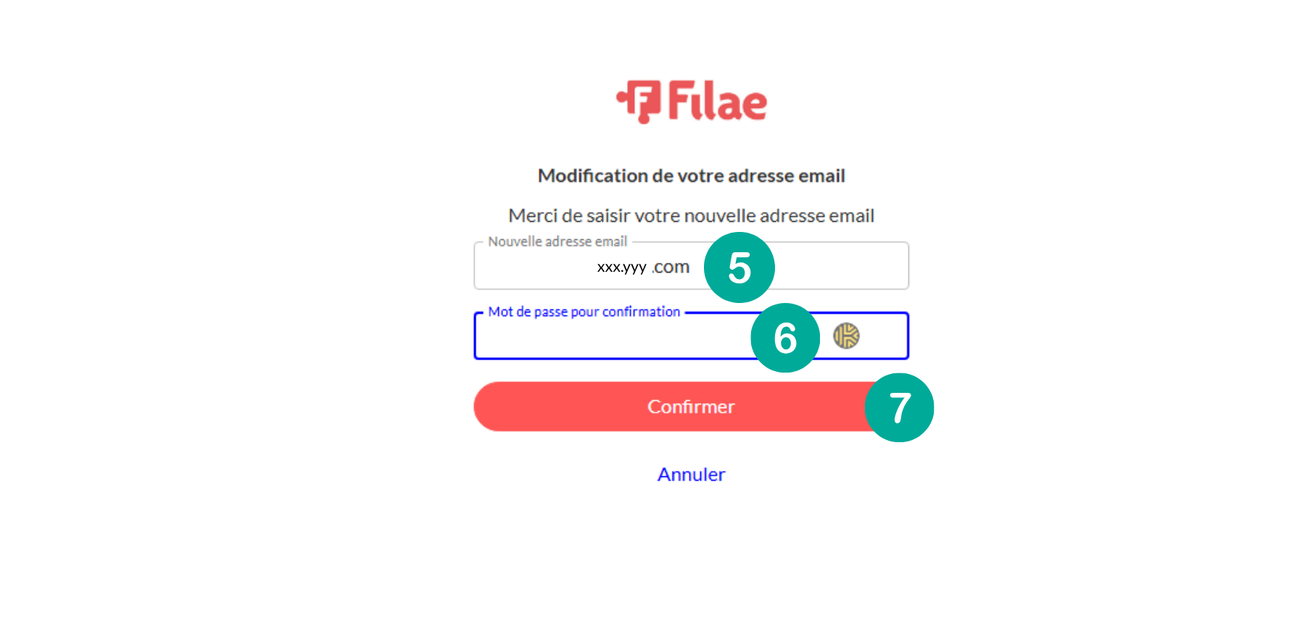Click the ".com" text in email field
Viewport: 1305px width, 627px height.
point(671,267)
